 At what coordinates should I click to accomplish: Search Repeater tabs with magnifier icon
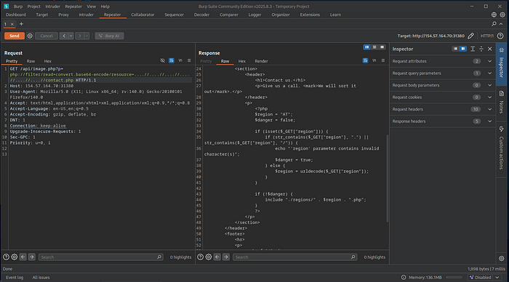[x=494, y=24]
